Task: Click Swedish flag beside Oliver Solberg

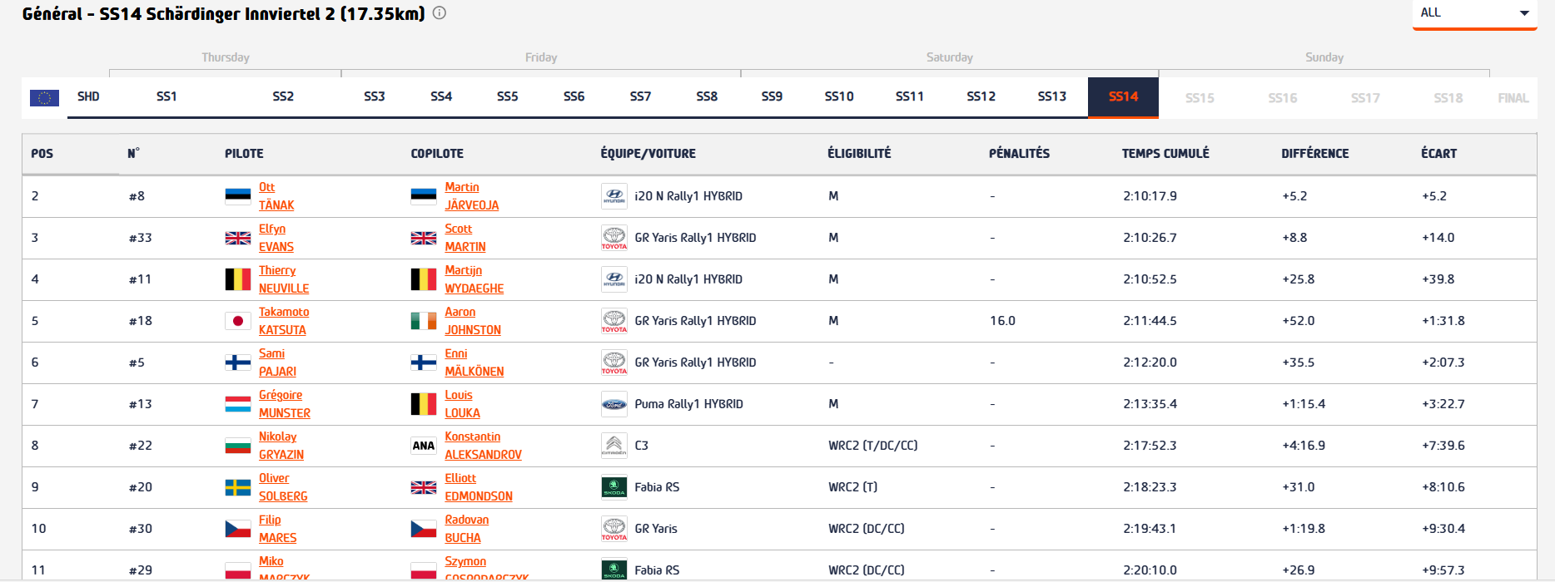Action: pos(238,487)
